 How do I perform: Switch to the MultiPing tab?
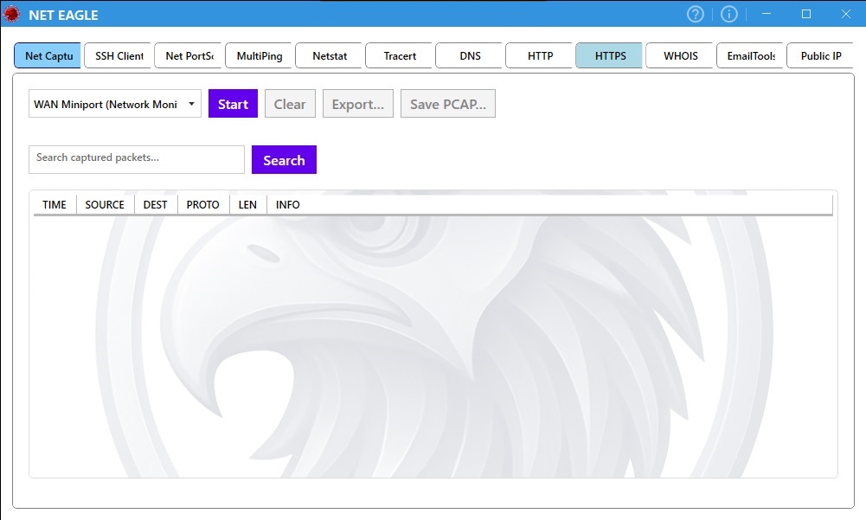pyautogui.click(x=259, y=56)
